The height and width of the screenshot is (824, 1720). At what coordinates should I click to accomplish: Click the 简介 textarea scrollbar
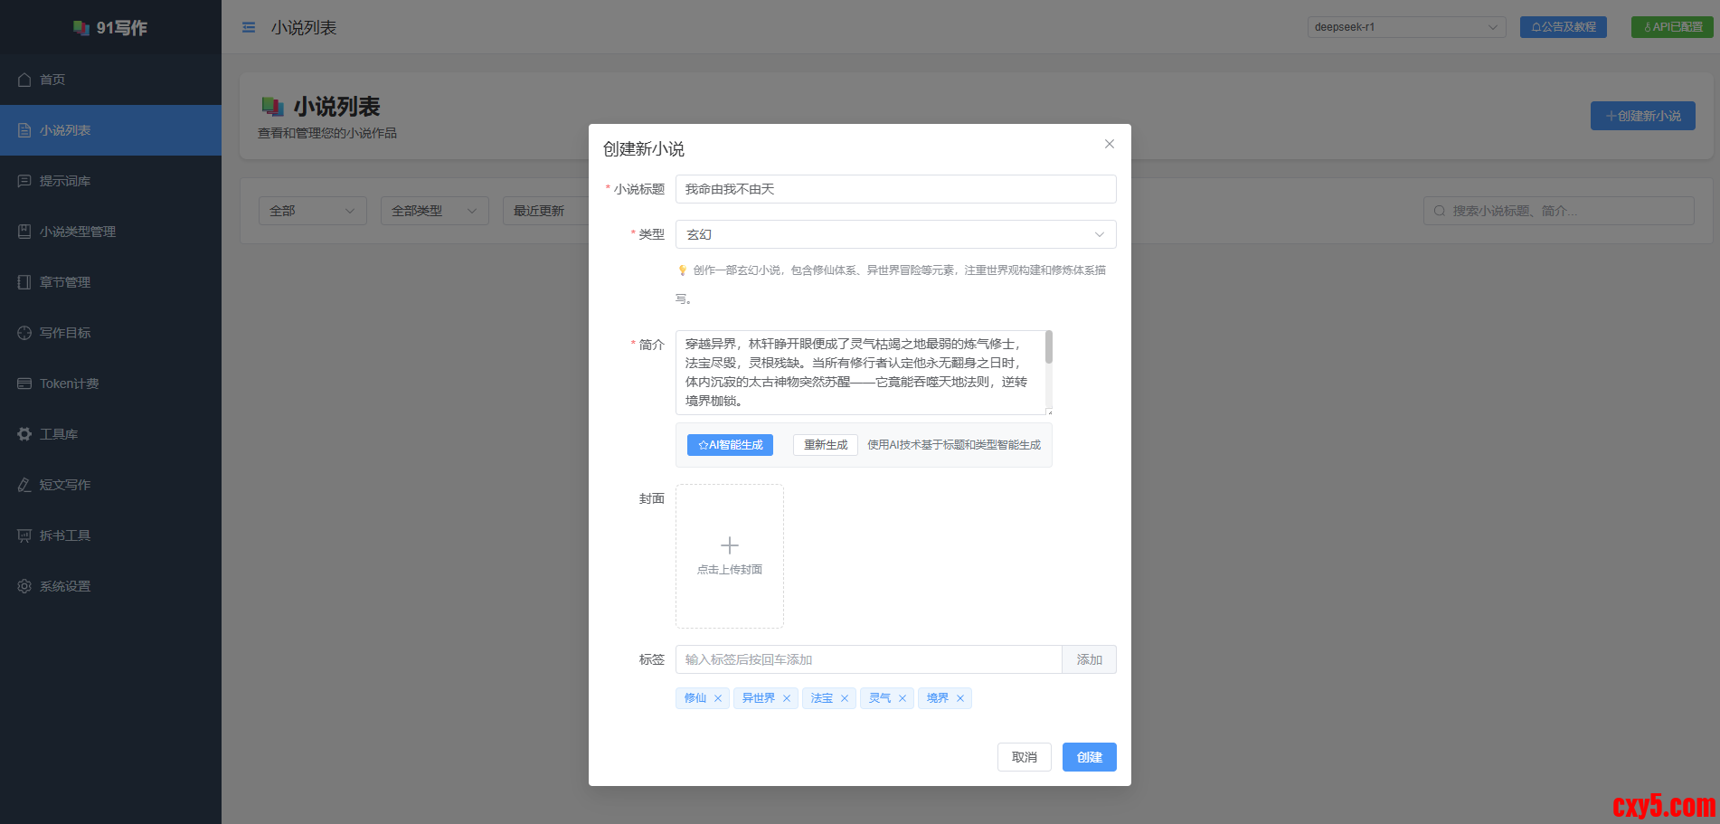tap(1049, 348)
